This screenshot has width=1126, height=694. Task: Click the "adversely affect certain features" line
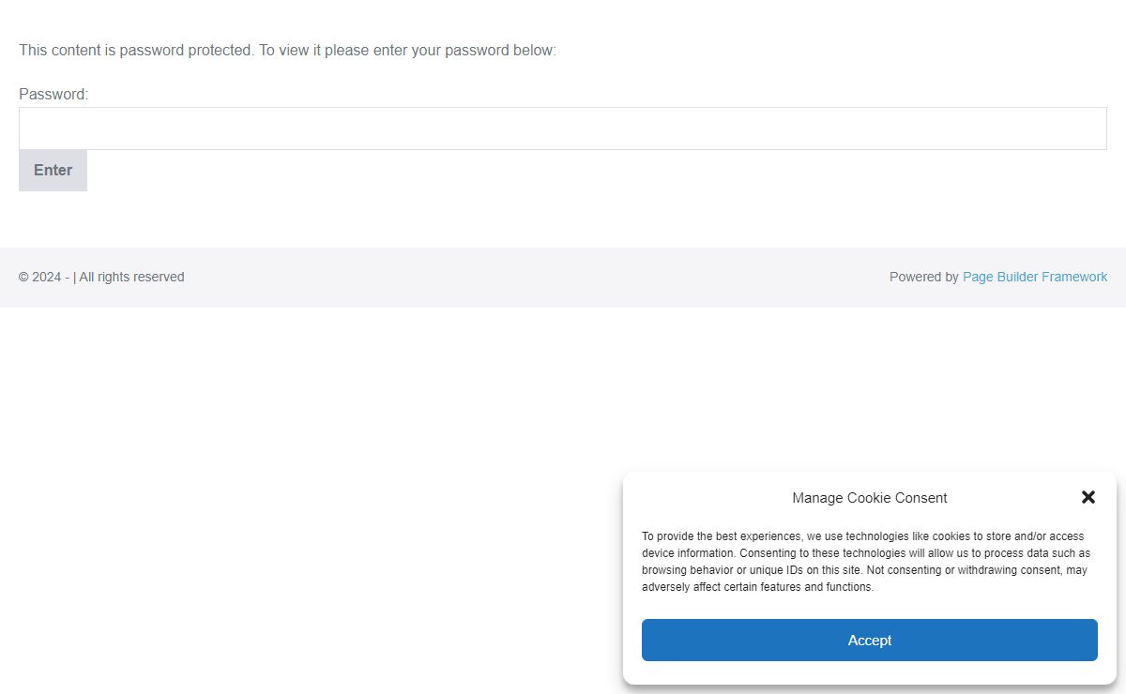click(758, 587)
